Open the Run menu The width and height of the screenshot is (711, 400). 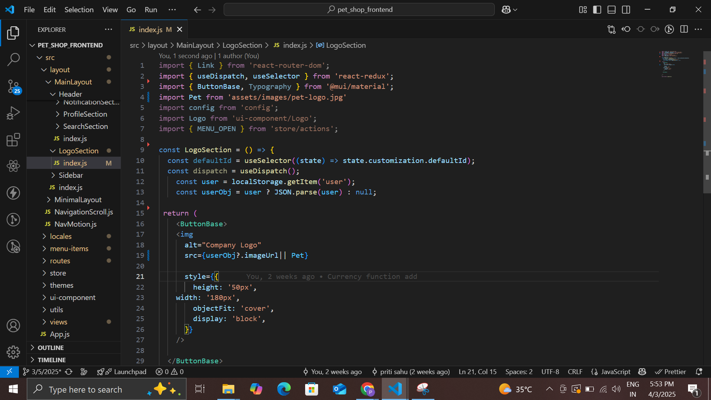point(151,10)
